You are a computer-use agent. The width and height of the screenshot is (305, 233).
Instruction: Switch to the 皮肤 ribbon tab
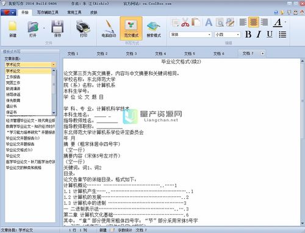[93, 13]
